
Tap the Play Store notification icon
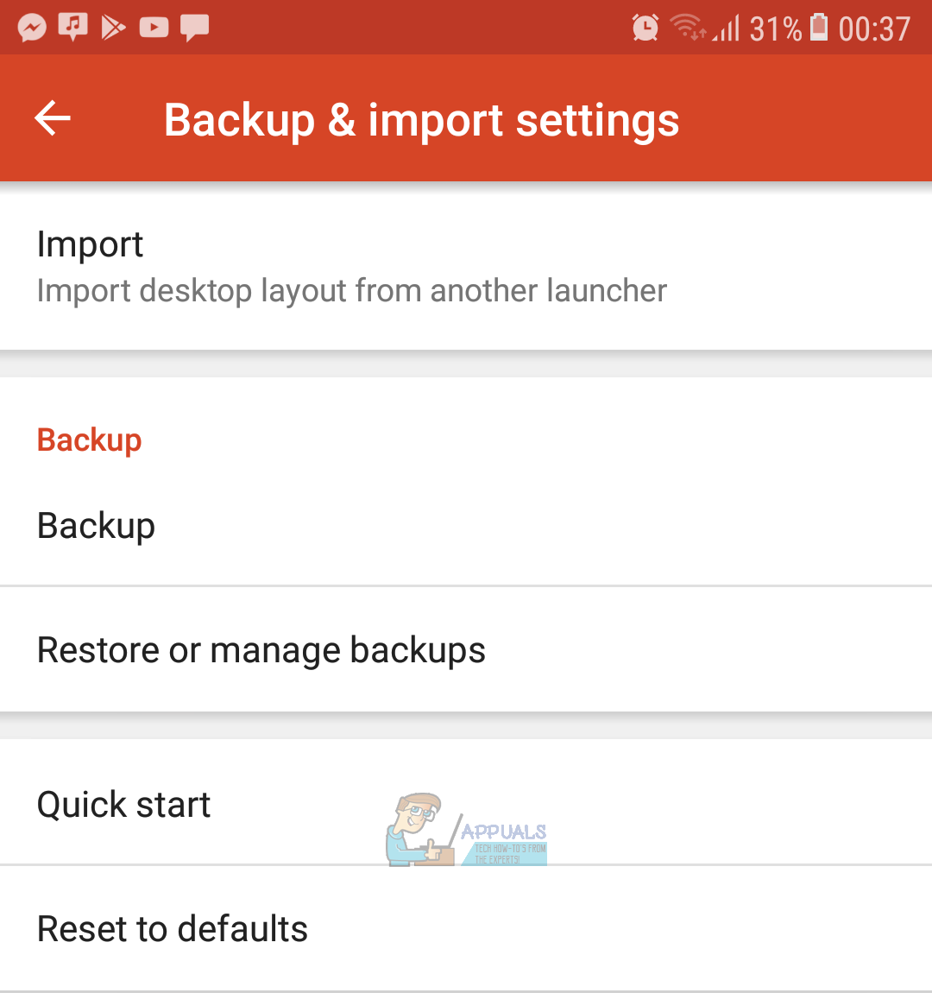pos(113,28)
